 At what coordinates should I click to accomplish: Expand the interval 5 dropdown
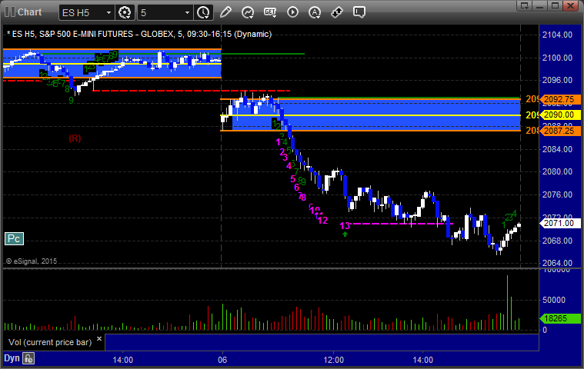pyautogui.click(x=186, y=12)
